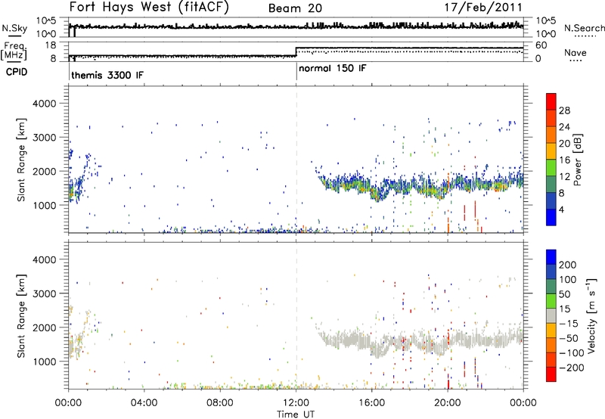Select the blue top segment of velocity colorbar
The image size is (605, 419).
click(x=551, y=257)
